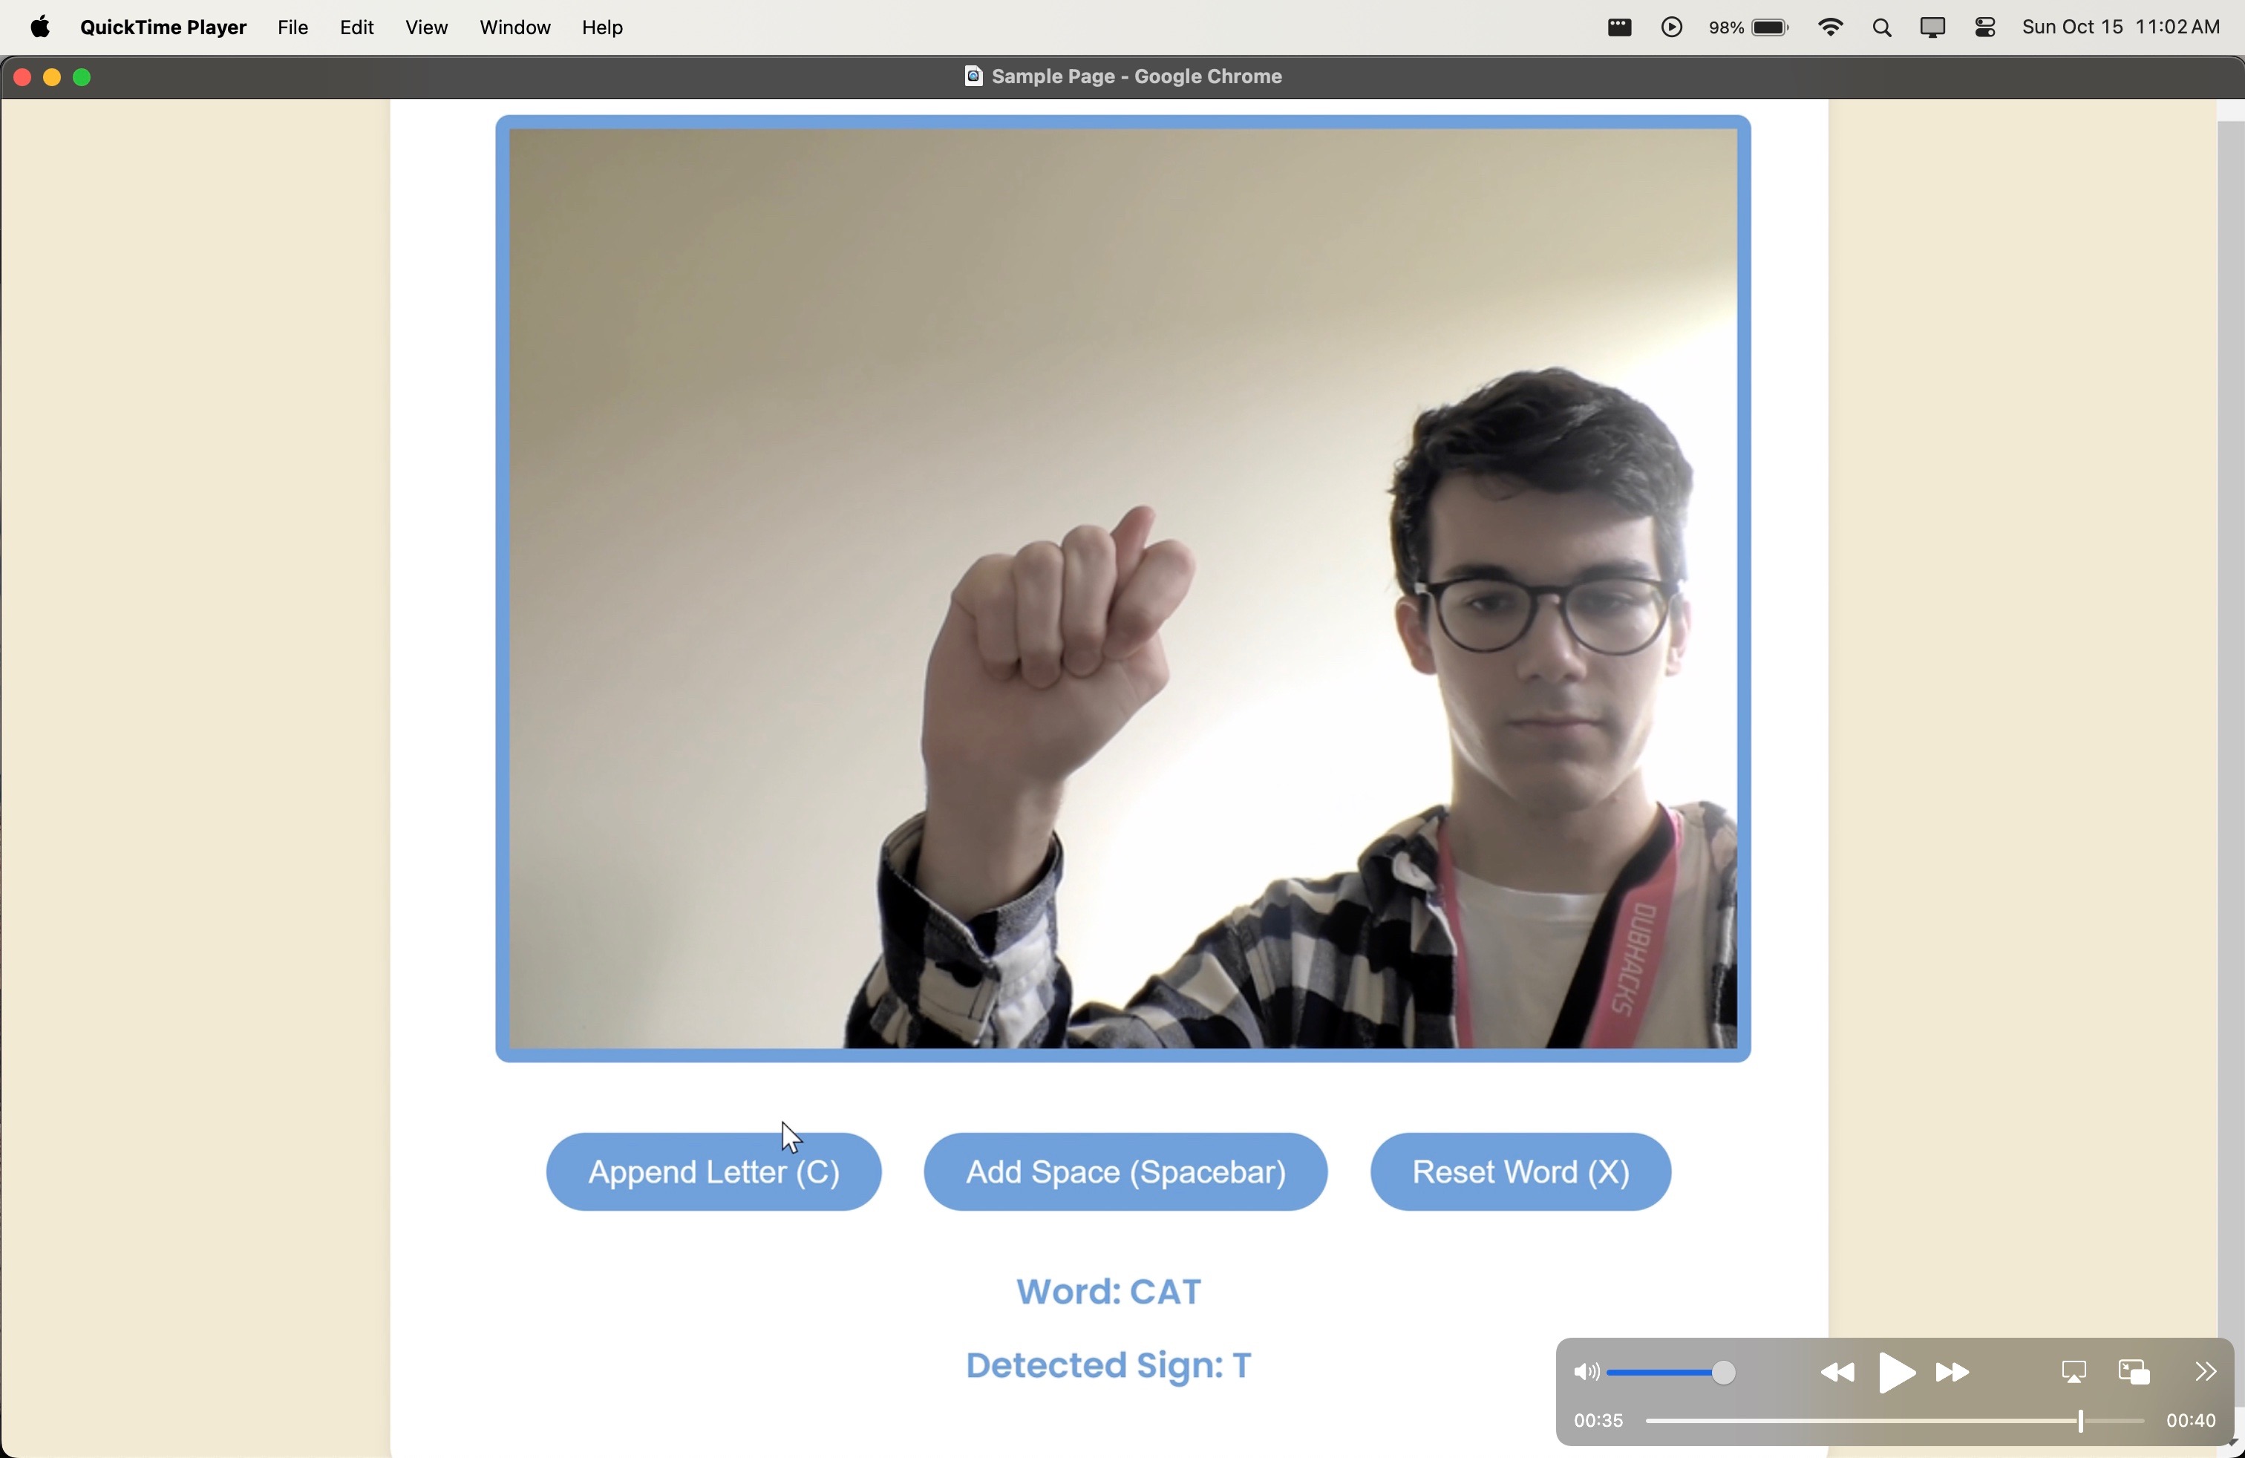
Task: Enable picture-in-picture mode icon
Action: click(2134, 1373)
